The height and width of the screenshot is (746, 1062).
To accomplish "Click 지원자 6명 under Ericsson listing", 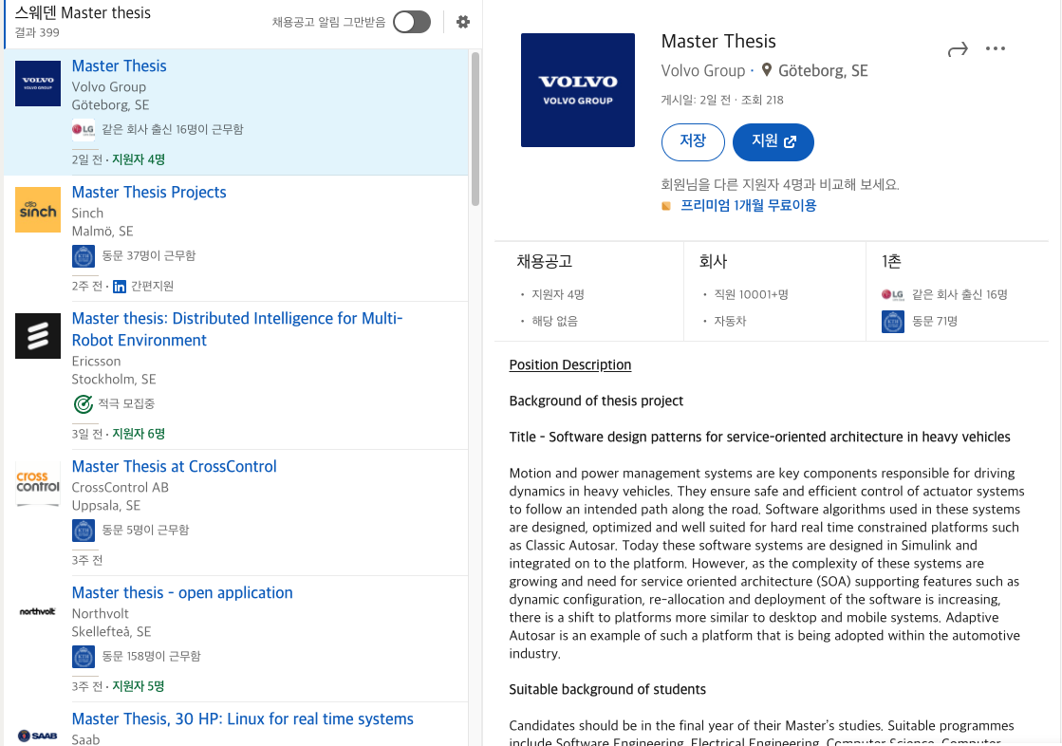I will 139,434.
